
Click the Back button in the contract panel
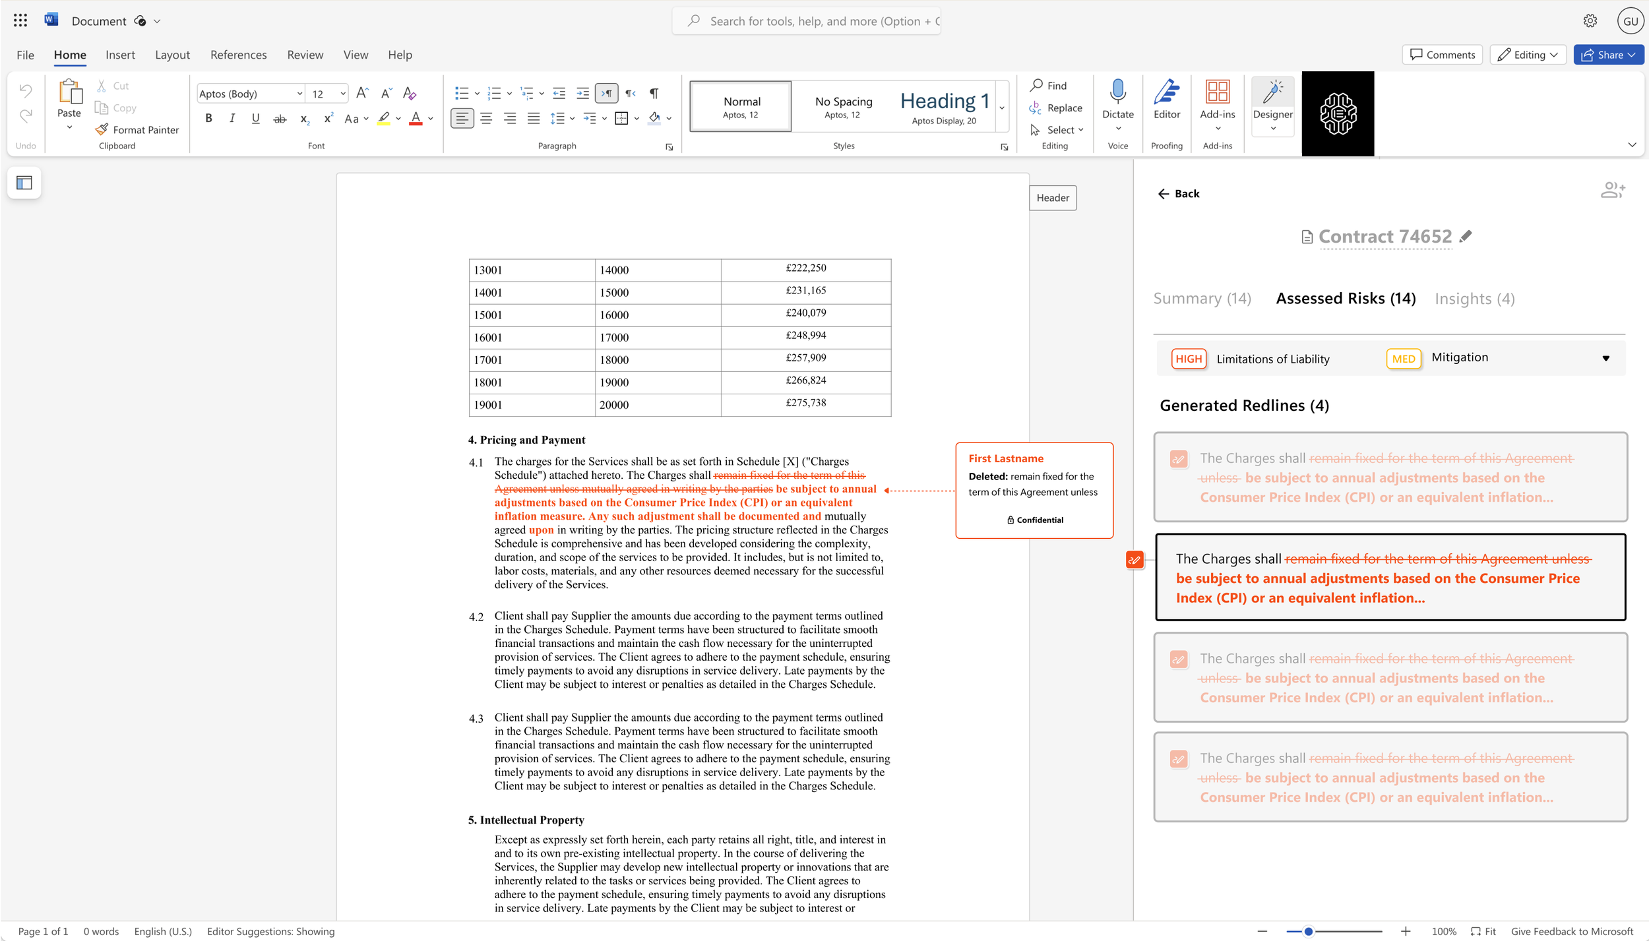point(1178,193)
